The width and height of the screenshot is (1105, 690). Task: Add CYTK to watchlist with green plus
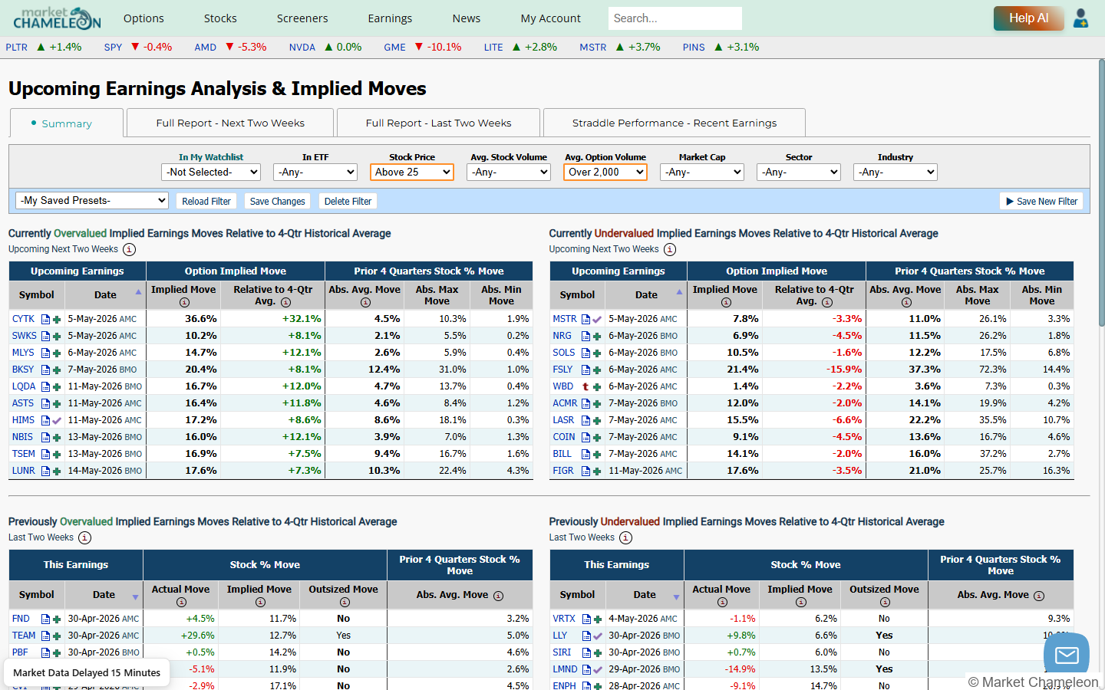point(57,319)
